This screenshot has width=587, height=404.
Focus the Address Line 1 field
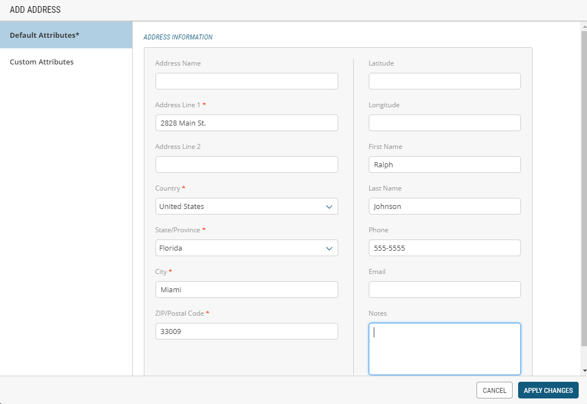coord(246,123)
